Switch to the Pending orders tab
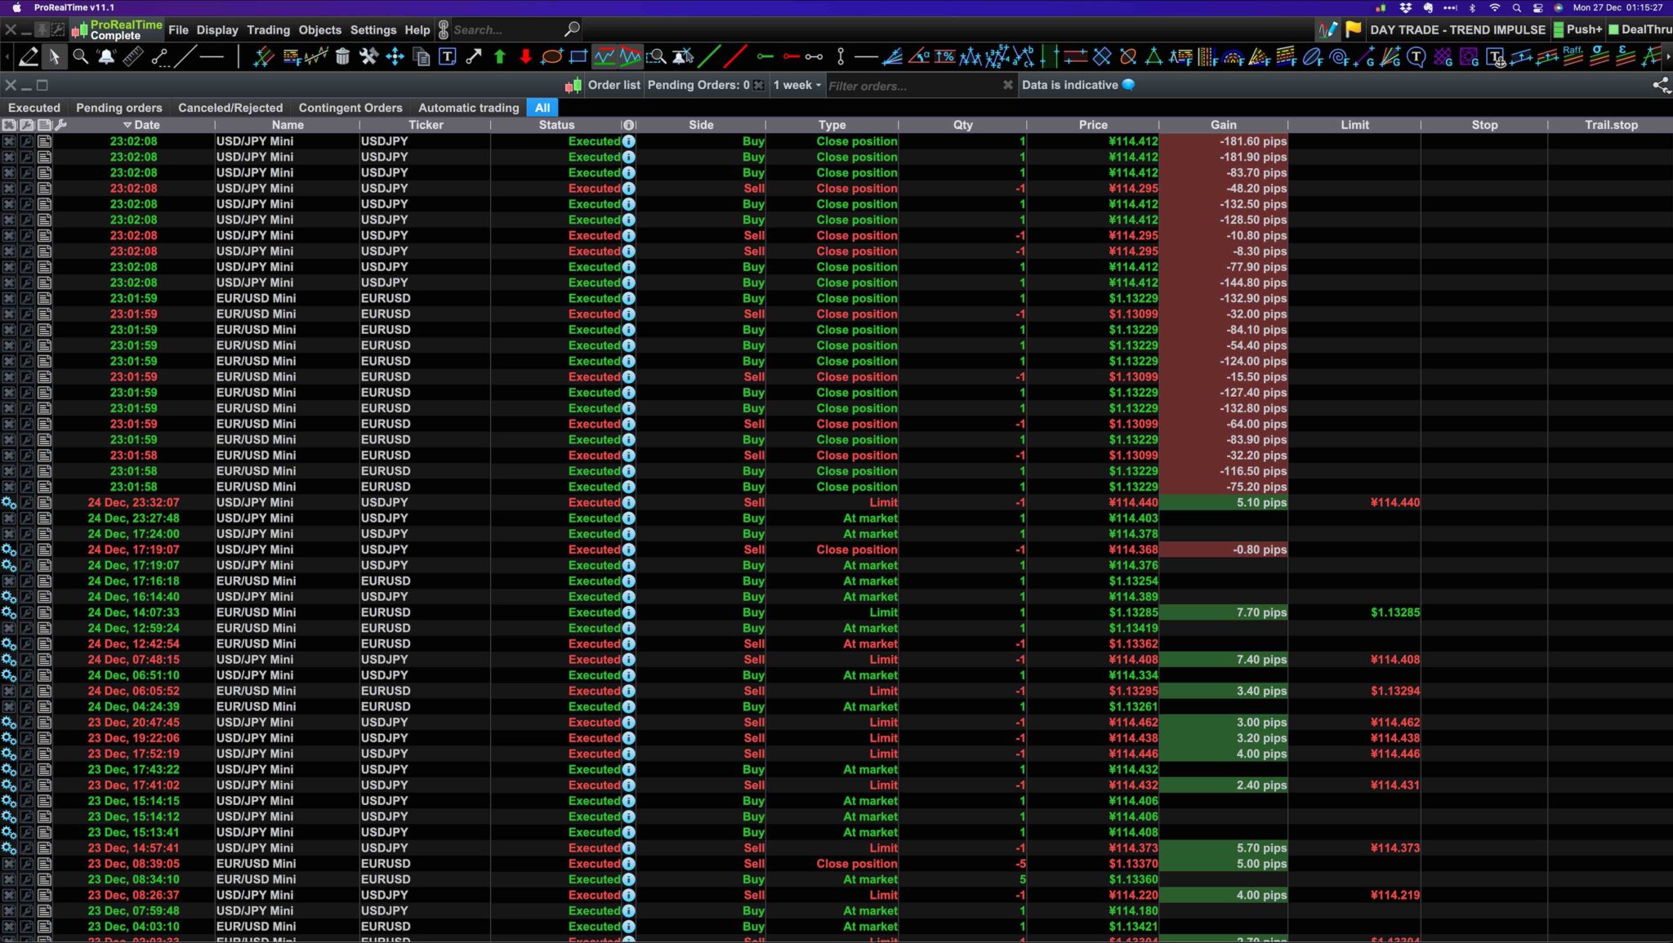The image size is (1673, 943). click(119, 108)
